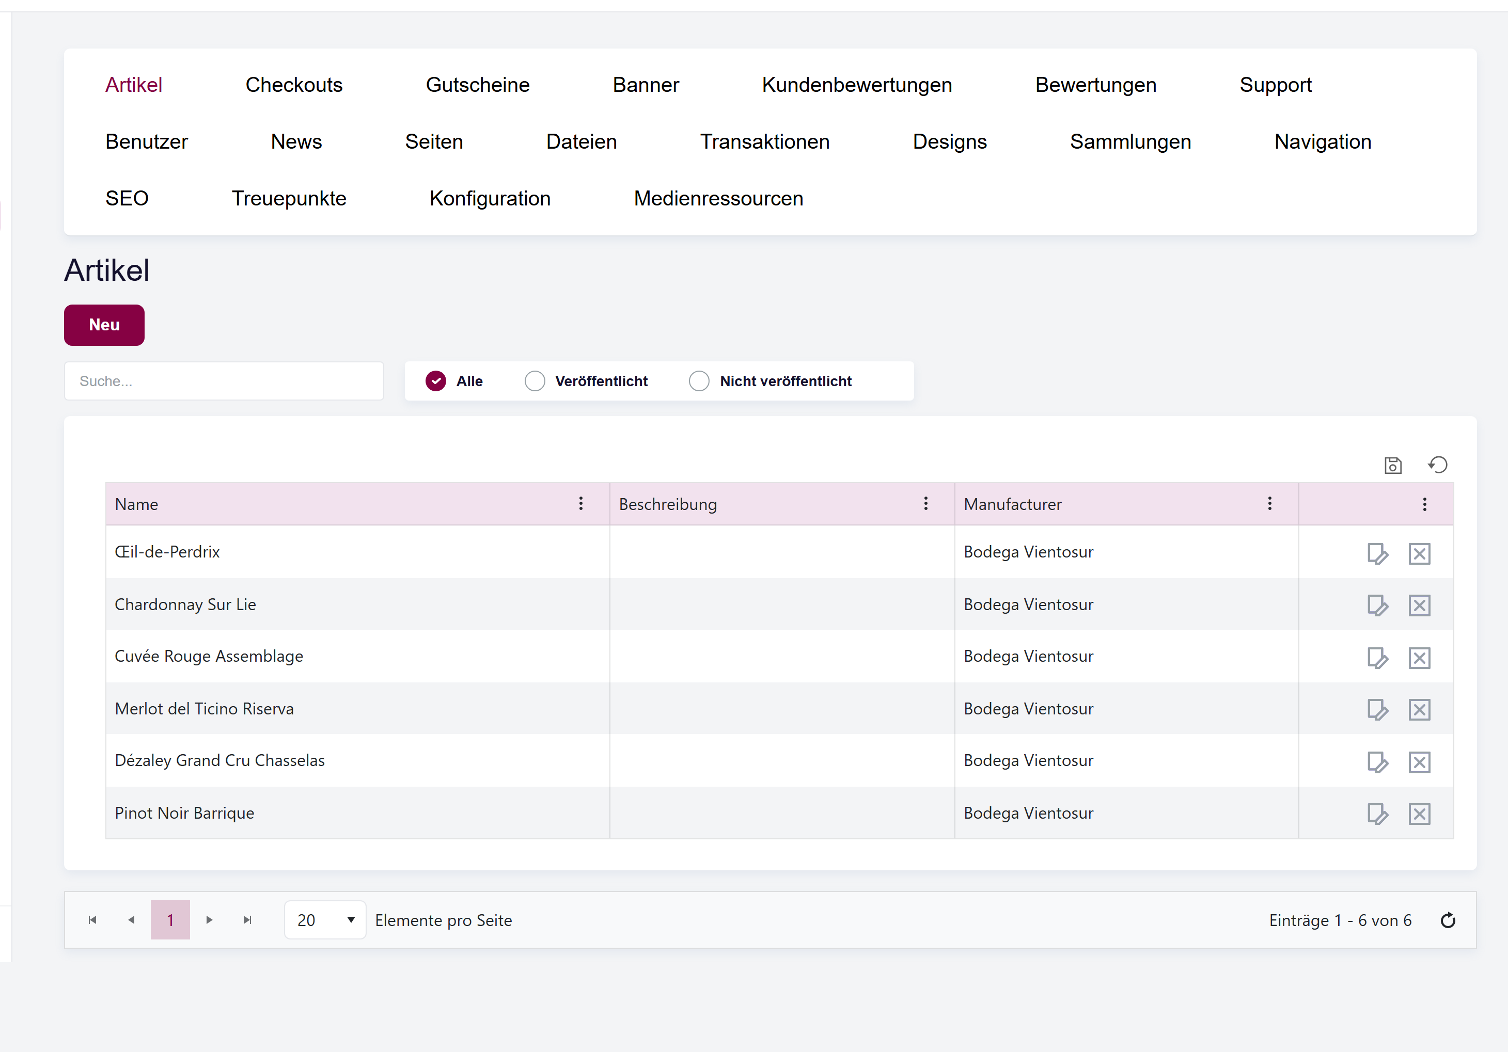This screenshot has width=1508, height=1052.
Task: Open the Kundenbewertungen section
Action: (856, 85)
